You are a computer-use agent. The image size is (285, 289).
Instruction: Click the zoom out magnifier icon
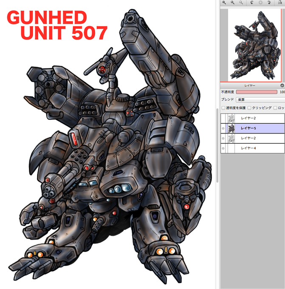pos(232,3)
